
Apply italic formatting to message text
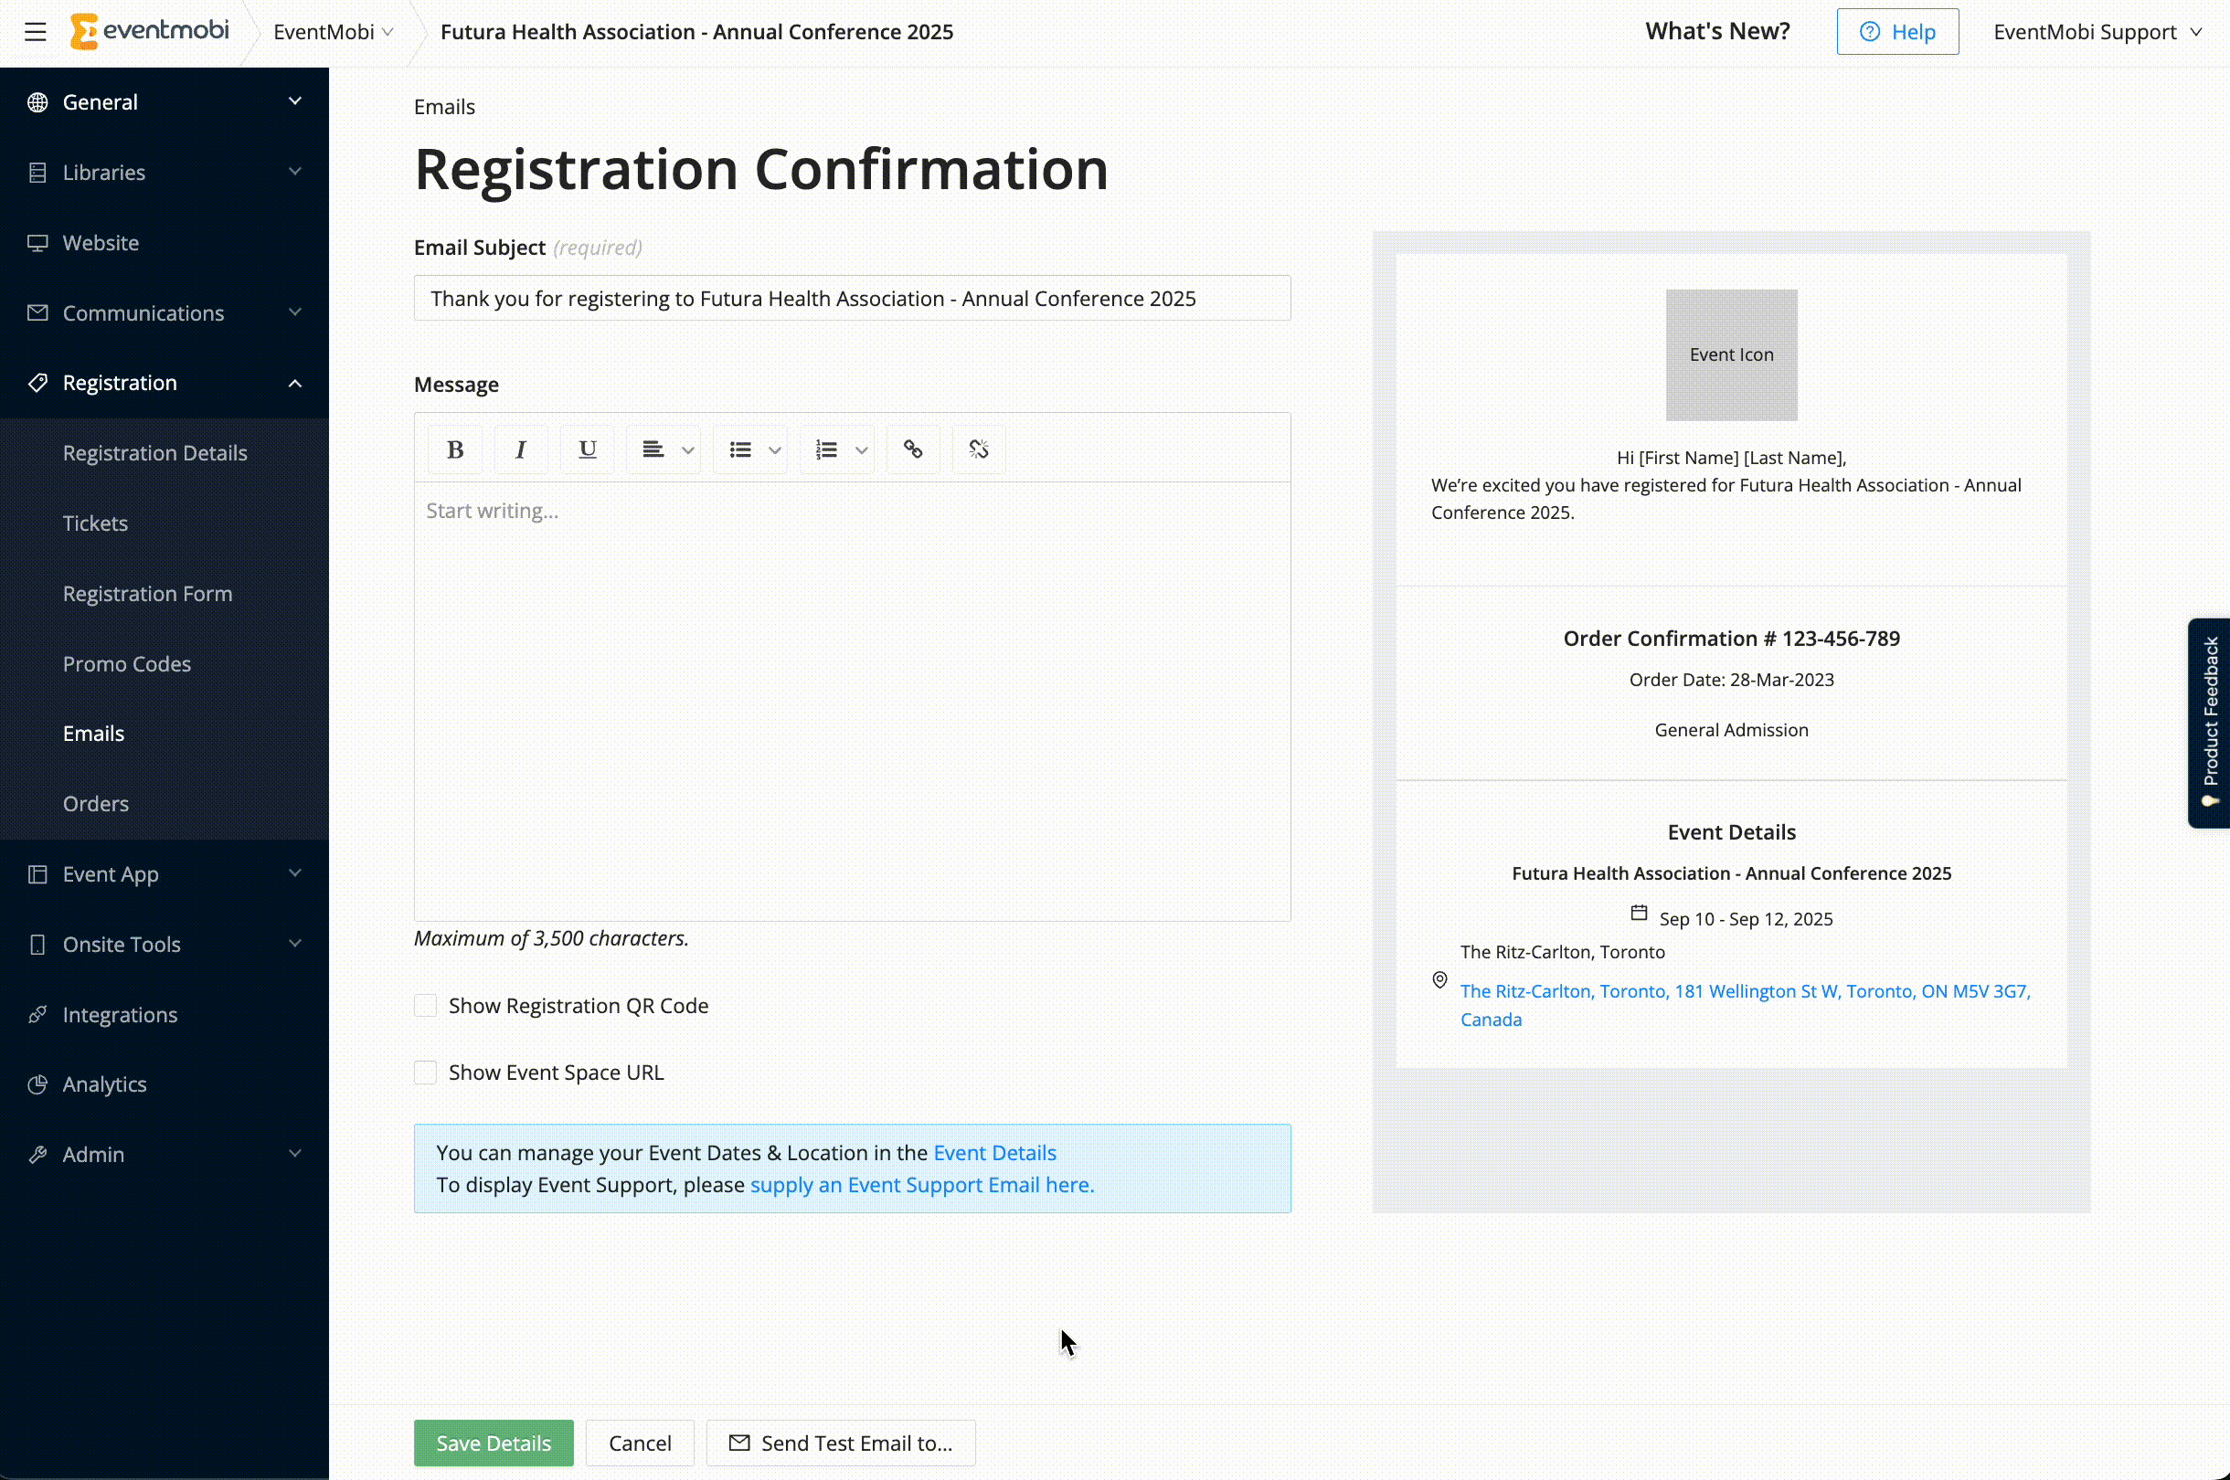520,449
